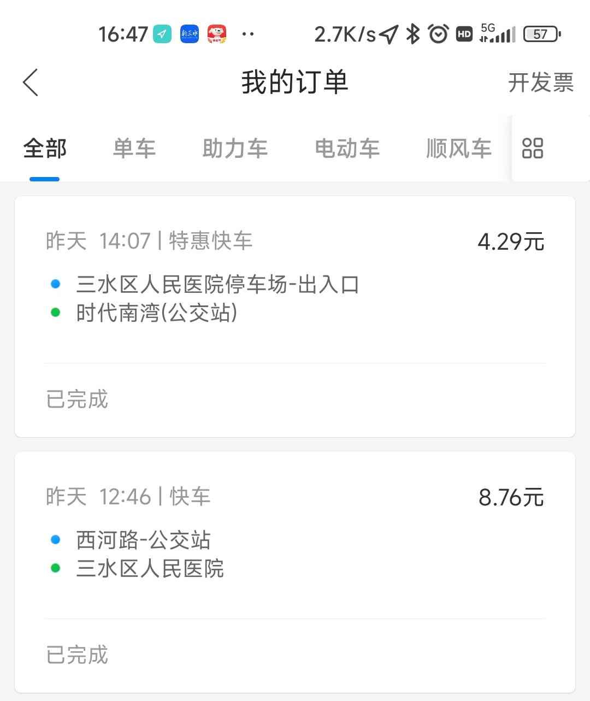The width and height of the screenshot is (590, 701).
Task: Select the 全部 tab
Action: (45, 148)
